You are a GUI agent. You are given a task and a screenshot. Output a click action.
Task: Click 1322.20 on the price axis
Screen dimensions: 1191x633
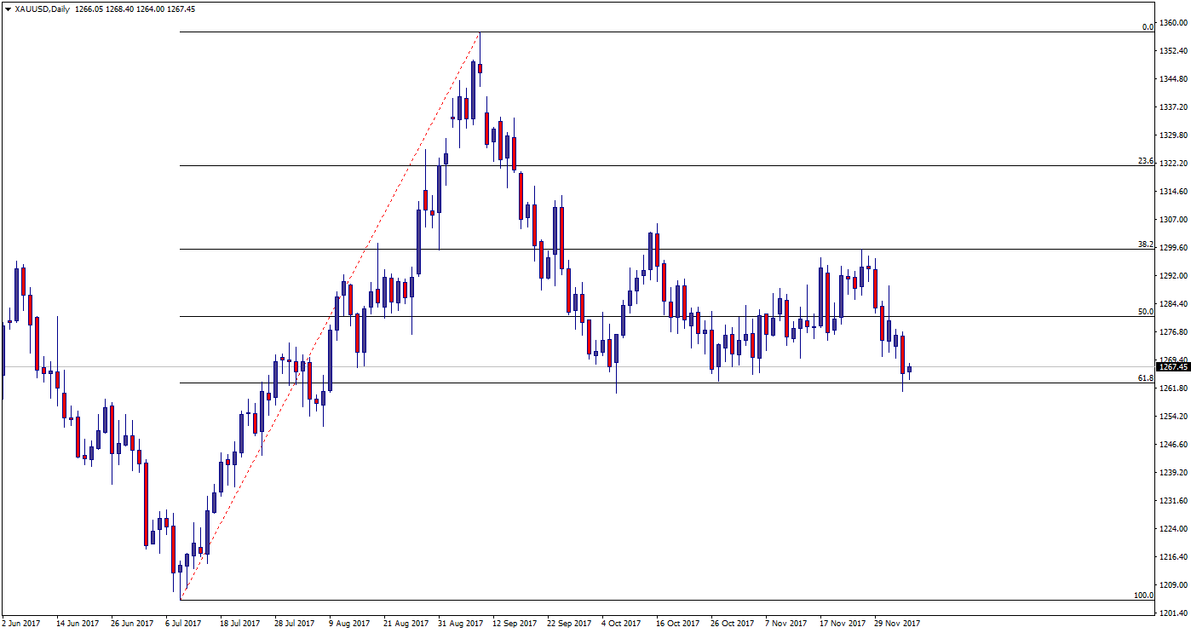click(1172, 164)
